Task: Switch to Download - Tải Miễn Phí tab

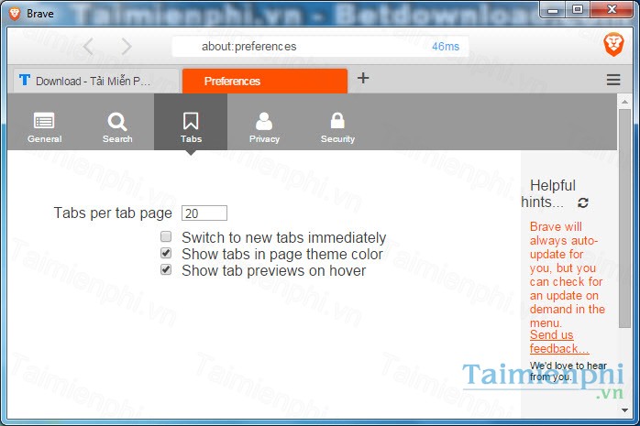Action: (96, 81)
